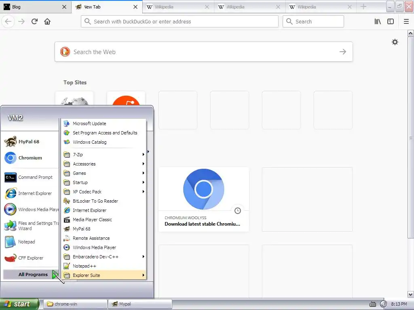Open Windows Catalog entry
The width and height of the screenshot is (414, 310).
click(x=103, y=142)
